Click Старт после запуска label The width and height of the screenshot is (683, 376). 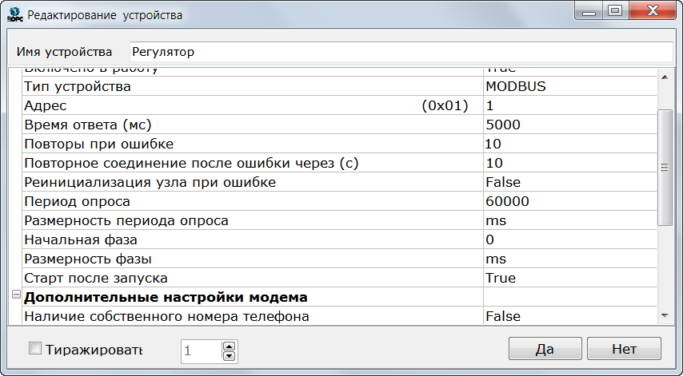[96, 278]
